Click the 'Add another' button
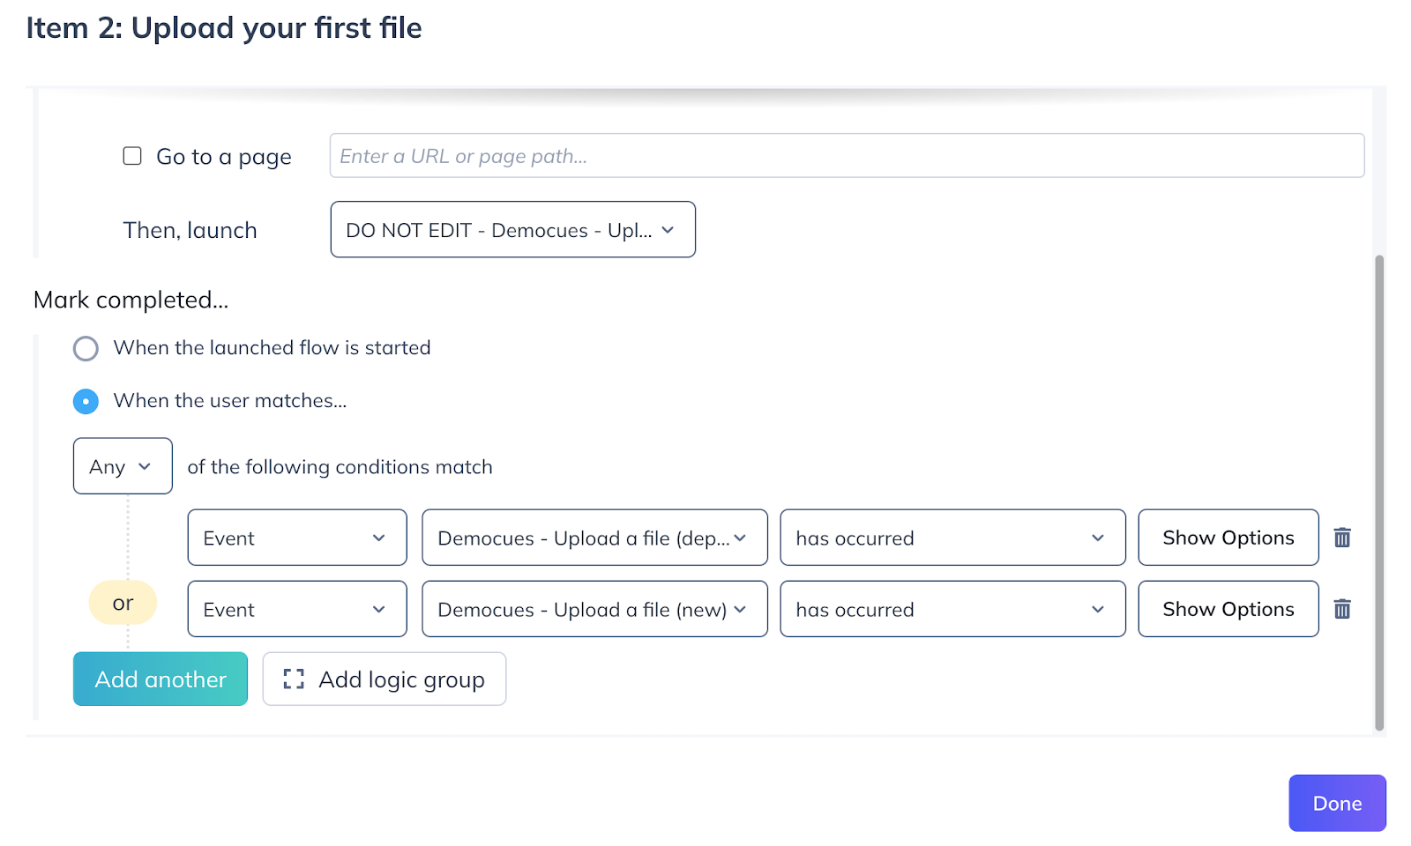The image size is (1411, 846). pos(161,679)
